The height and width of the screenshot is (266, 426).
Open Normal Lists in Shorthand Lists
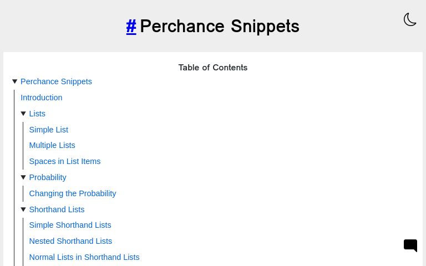pyautogui.click(x=84, y=257)
